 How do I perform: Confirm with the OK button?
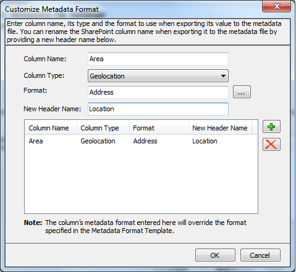(x=215, y=255)
